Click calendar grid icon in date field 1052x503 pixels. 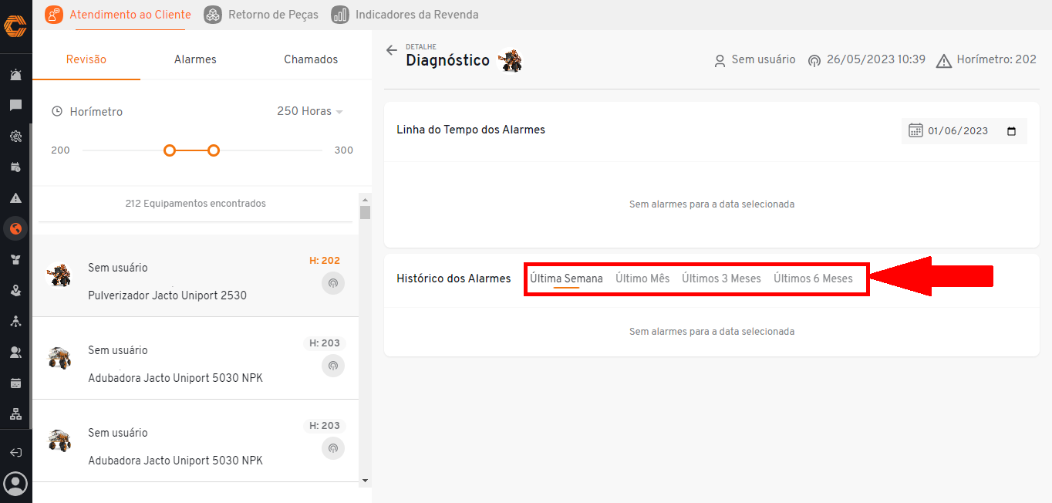tap(915, 130)
